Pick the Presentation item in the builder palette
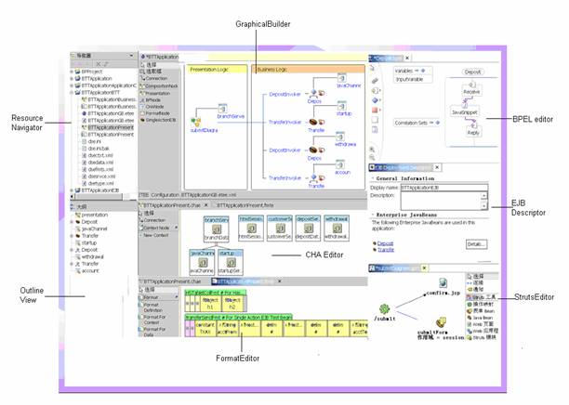The width and height of the screenshot is (569, 405). click(x=155, y=93)
